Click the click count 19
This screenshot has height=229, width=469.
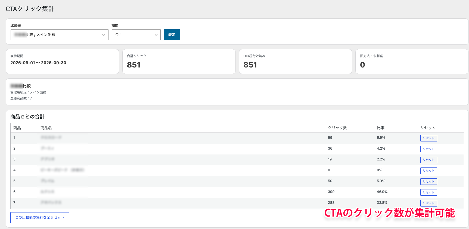[x=330, y=159]
